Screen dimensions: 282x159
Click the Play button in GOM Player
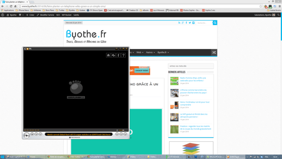point(27,135)
